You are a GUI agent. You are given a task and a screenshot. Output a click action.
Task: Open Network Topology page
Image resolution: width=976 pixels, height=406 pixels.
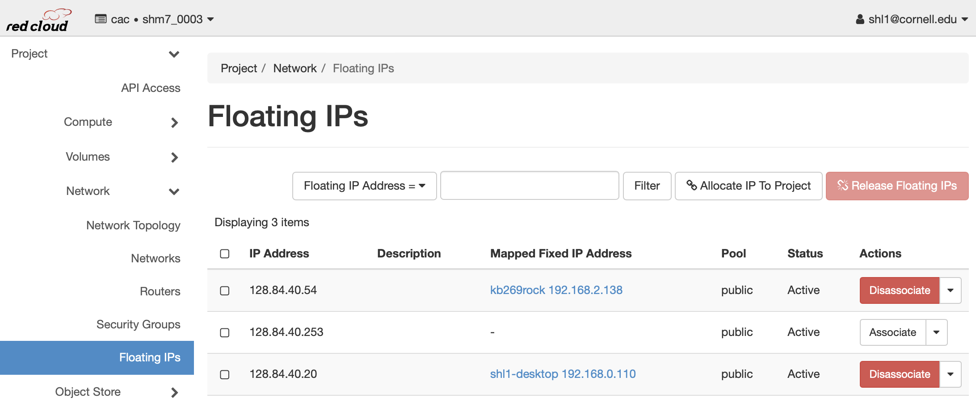133,225
